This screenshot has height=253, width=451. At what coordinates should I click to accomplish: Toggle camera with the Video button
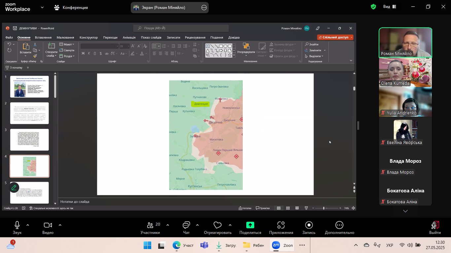click(x=48, y=225)
